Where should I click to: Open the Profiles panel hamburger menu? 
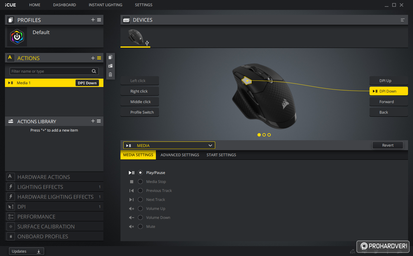99,20
